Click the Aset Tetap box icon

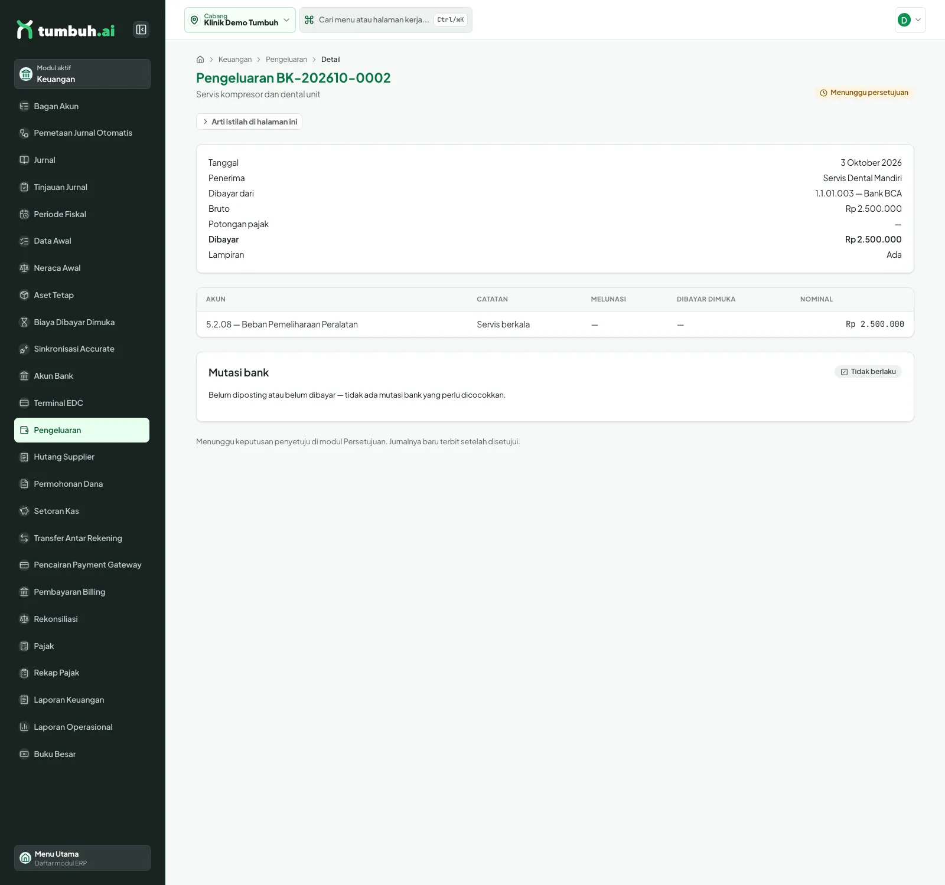[24, 295]
